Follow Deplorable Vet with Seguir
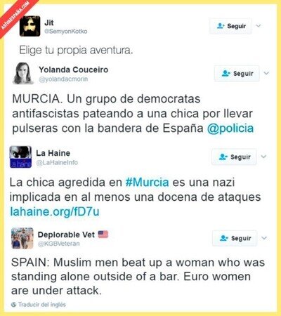 235,238
